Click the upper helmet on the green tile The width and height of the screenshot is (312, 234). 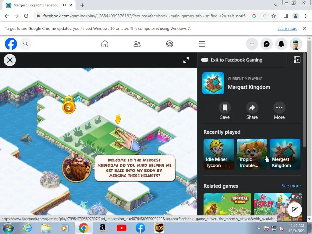click(x=119, y=132)
